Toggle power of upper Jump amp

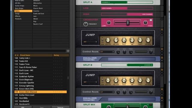pyautogui.click(x=162, y=29)
